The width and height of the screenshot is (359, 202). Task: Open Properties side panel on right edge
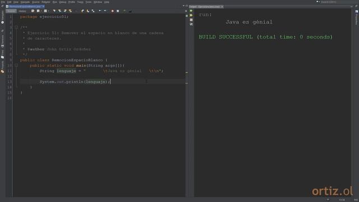click(357, 17)
